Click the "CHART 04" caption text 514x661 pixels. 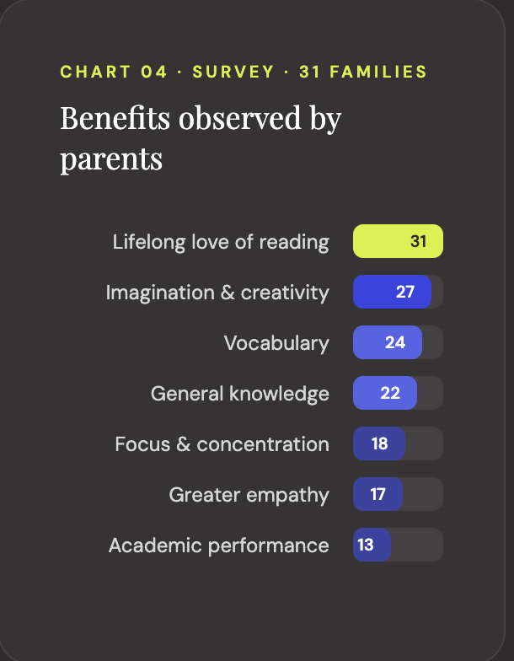click(114, 72)
